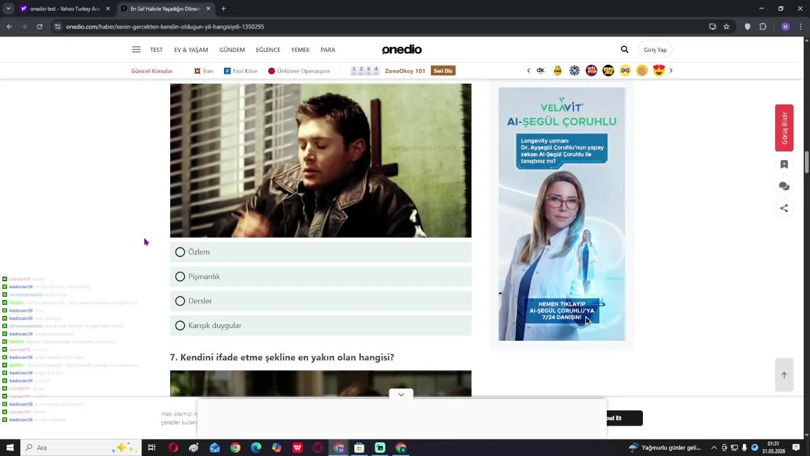Click the back-to-top arrow button
This screenshot has height=456, width=810.
pyautogui.click(x=784, y=375)
